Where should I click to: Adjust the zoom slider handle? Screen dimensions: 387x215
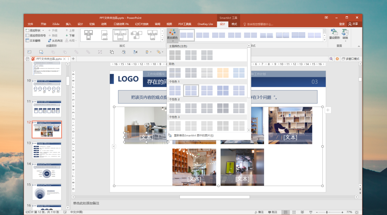(x=327, y=212)
